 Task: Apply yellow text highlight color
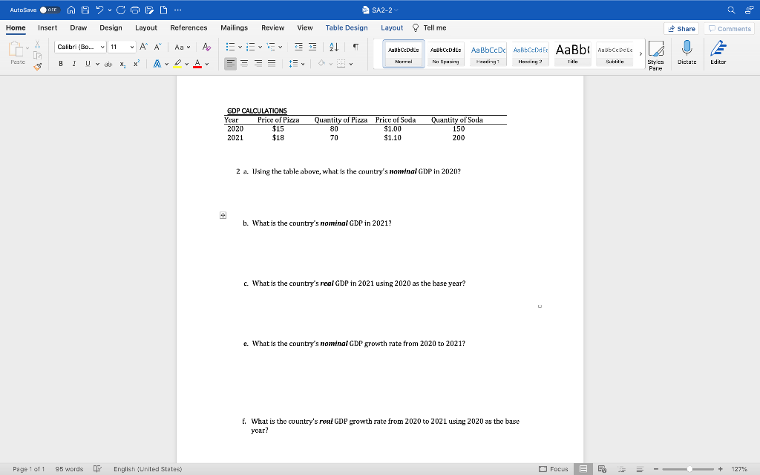tap(177, 64)
